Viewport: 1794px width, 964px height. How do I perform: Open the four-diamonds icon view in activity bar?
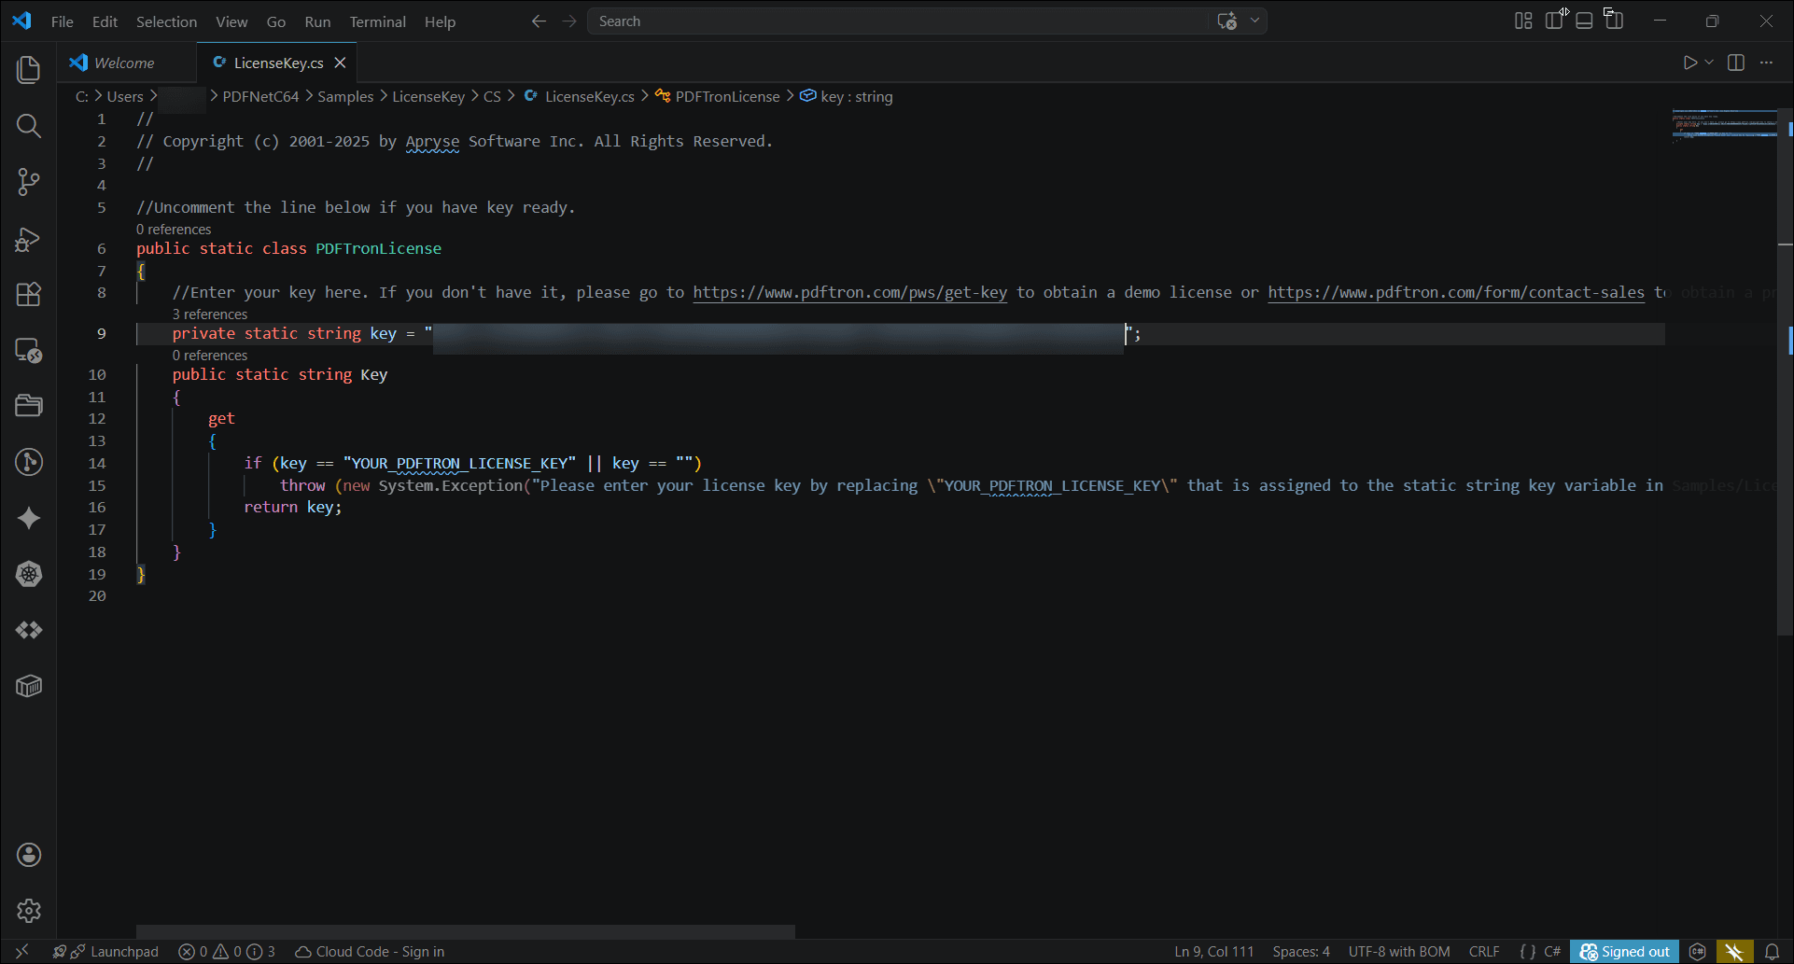click(x=29, y=630)
